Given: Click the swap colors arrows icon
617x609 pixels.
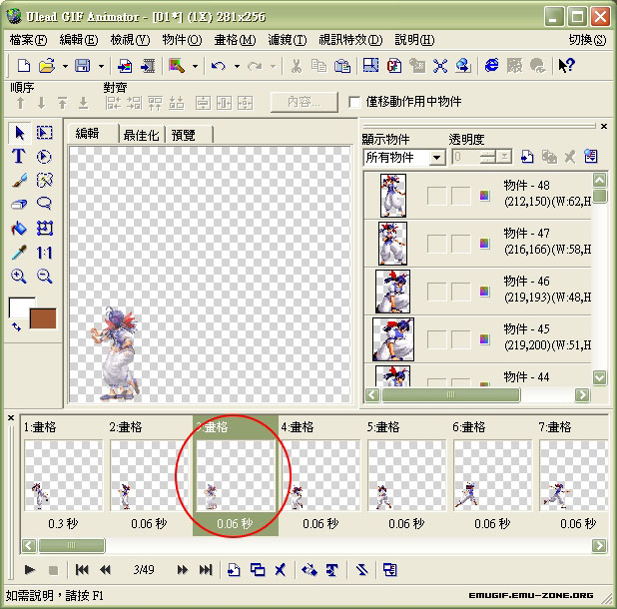Looking at the screenshot, I should point(16,326).
